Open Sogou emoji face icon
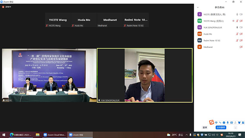The width and height of the screenshot is (245, 138). tap(224, 123)
